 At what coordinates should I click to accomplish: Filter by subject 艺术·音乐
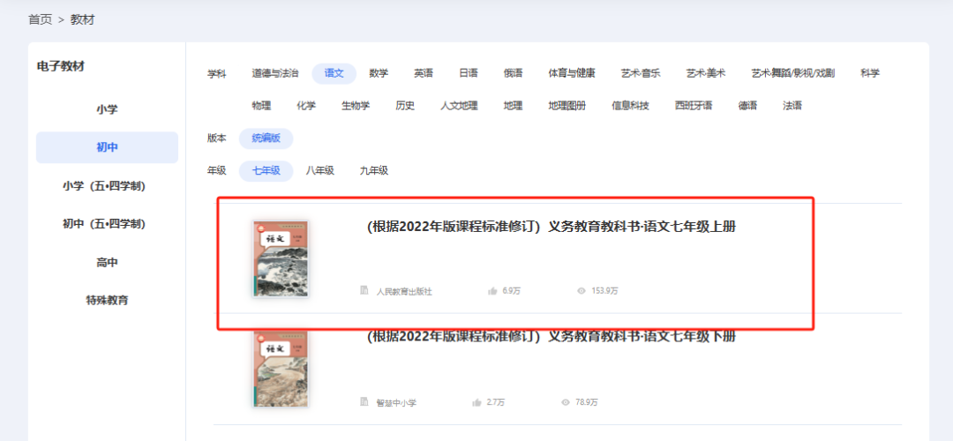[641, 73]
